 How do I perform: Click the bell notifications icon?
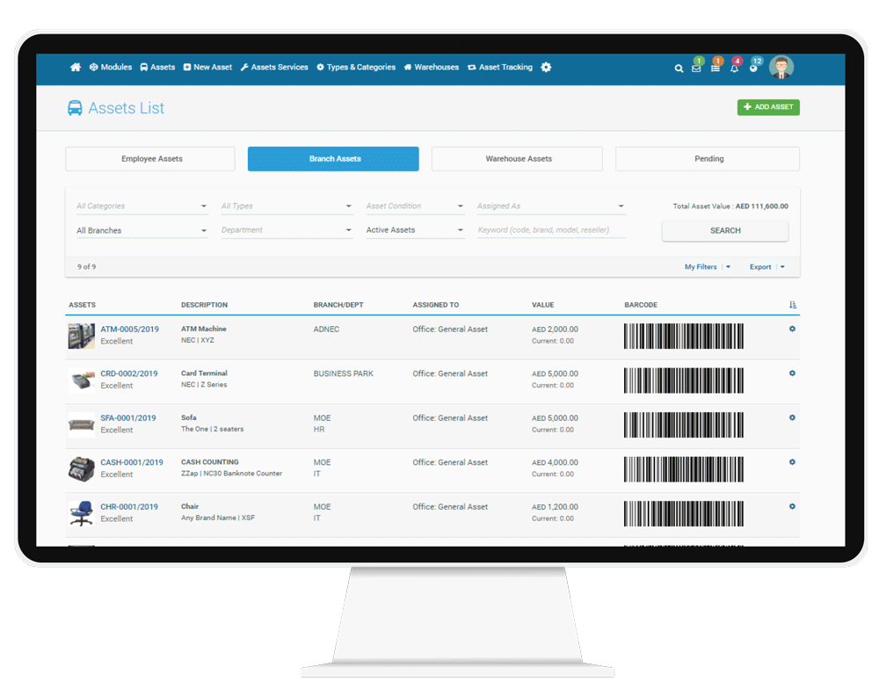[x=734, y=69]
